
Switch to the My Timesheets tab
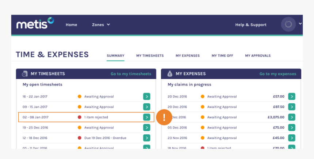[150, 56]
